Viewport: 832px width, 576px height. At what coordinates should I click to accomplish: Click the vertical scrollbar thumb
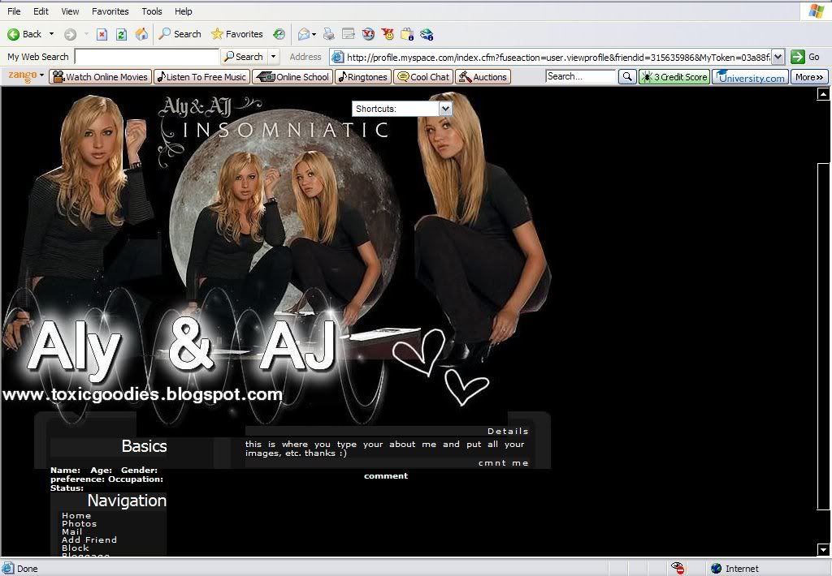[x=823, y=337]
